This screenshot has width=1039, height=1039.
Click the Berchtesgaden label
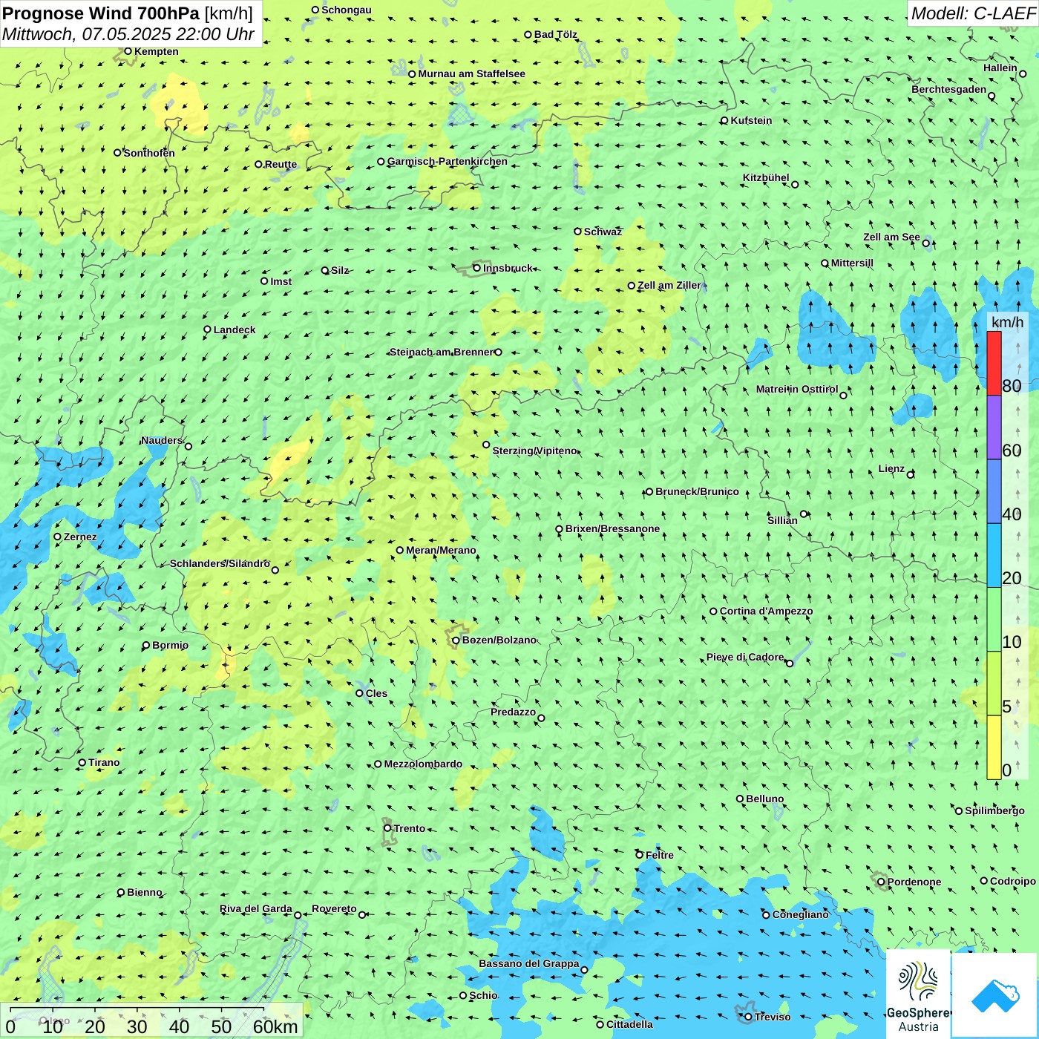tap(949, 89)
